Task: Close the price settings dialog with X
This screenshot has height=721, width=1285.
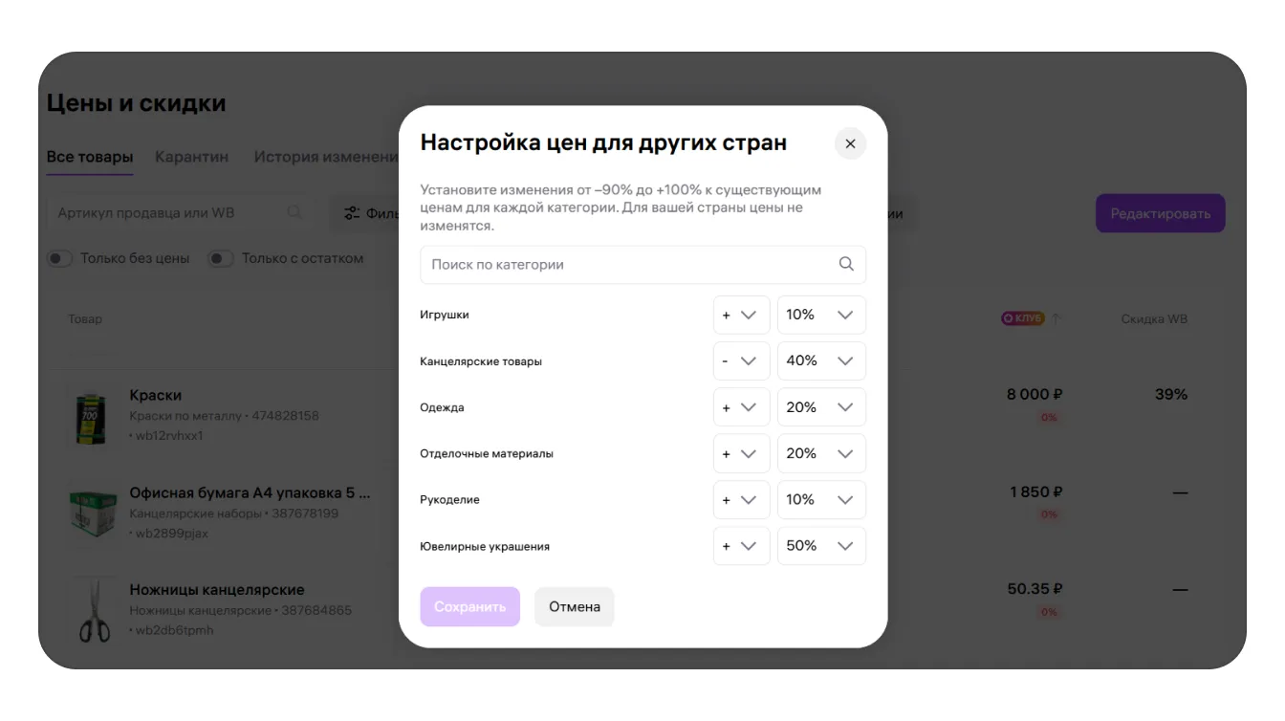Action: click(x=850, y=143)
